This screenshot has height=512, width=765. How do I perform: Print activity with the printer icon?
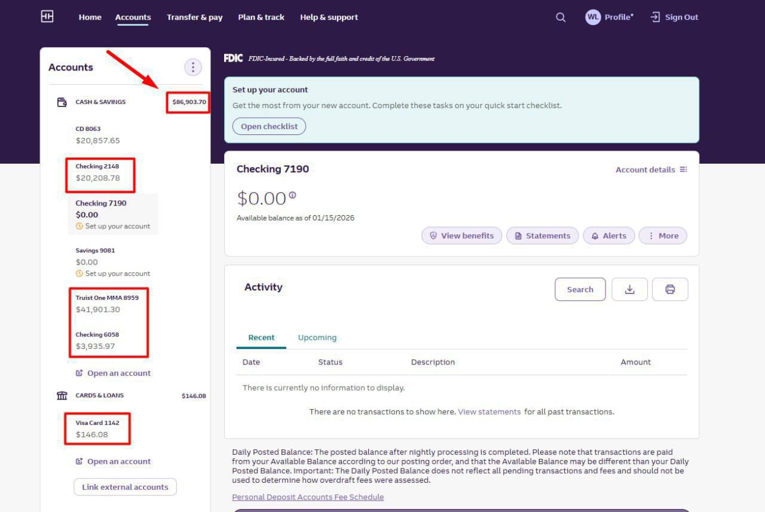click(670, 289)
